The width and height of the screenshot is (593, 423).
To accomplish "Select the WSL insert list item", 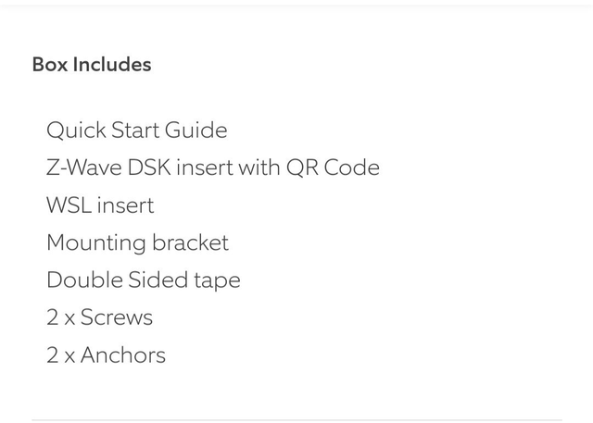I will pos(100,205).
